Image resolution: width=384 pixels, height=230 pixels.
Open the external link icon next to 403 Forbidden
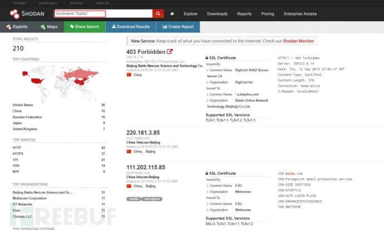(x=170, y=52)
